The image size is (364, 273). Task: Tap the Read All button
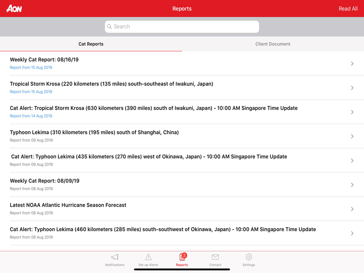pyautogui.click(x=348, y=9)
